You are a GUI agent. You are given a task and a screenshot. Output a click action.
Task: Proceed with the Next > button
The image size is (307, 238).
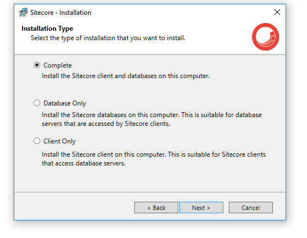(x=201, y=207)
